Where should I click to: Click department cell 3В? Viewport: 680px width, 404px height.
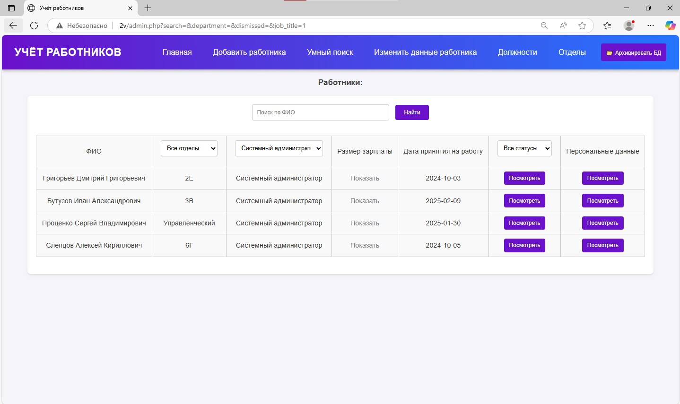point(189,201)
